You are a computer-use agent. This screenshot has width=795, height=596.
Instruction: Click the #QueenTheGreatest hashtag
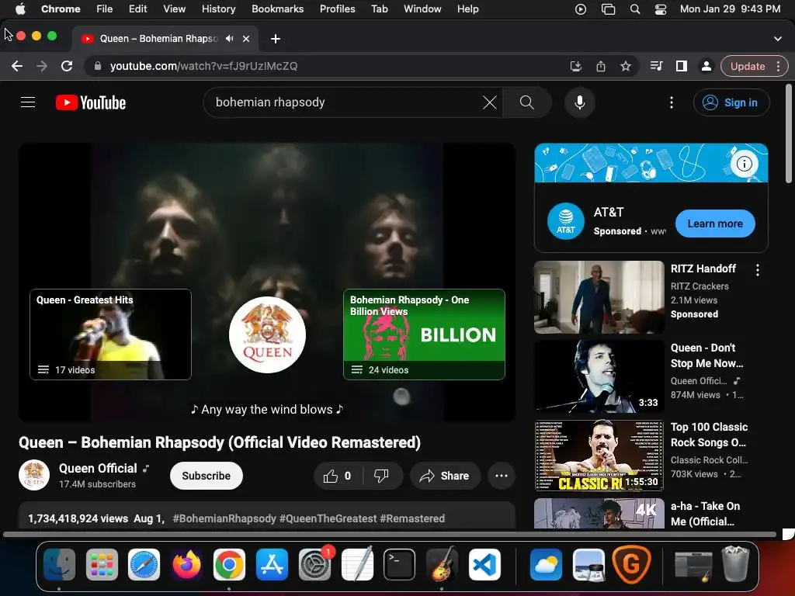coord(328,518)
